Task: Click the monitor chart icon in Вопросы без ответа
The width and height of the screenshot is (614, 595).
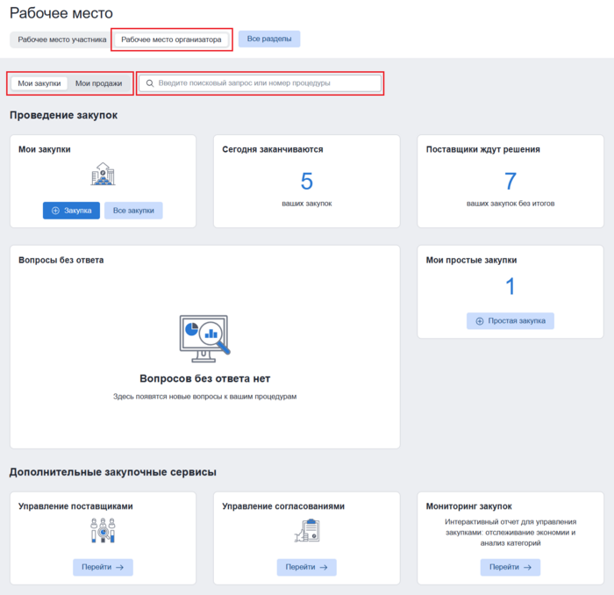Action: 204,337
